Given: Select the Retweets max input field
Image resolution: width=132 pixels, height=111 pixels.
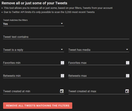Looking at the screenshot, I should [x=97, y=76].
